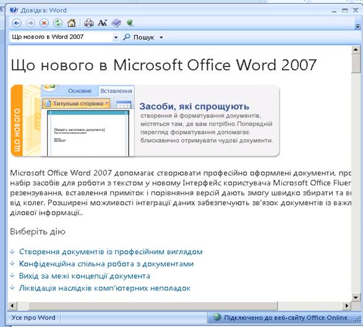Click the horizontal scrollbar left arrow
The height and width of the screenshot is (327, 363).
12,306
